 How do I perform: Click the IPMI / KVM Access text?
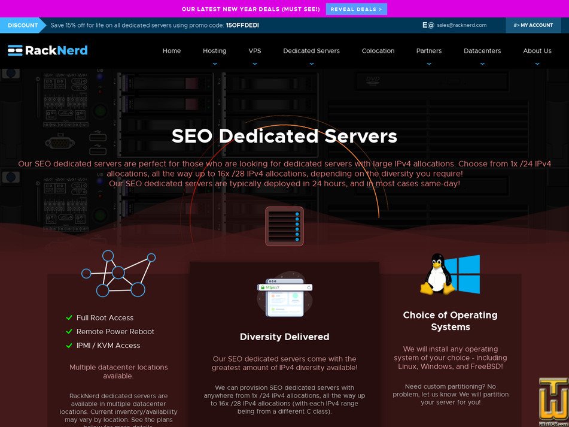pyautogui.click(x=108, y=346)
